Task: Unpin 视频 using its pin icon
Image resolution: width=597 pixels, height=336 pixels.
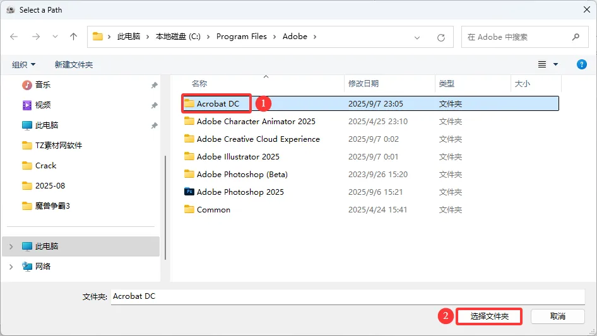Action: coord(154,105)
